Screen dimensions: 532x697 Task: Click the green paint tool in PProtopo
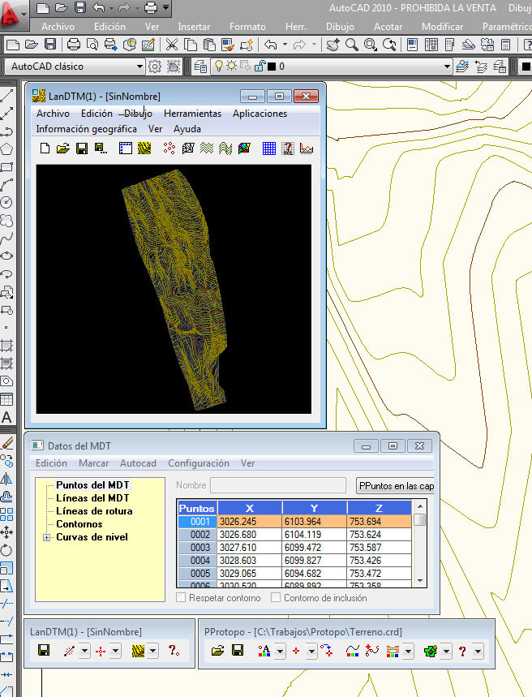pos(430,652)
